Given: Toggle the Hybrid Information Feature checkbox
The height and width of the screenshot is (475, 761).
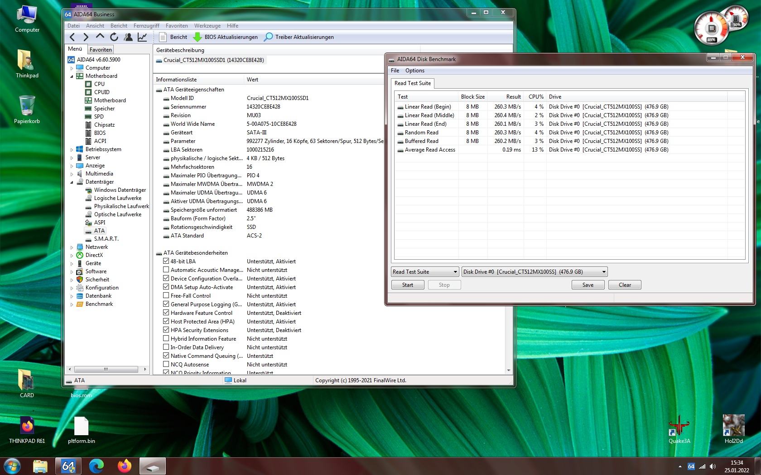Looking at the screenshot, I should [166, 338].
